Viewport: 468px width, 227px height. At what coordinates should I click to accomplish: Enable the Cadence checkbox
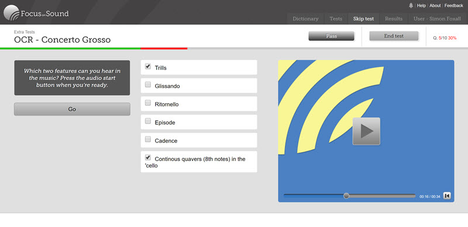click(x=148, y=139)
